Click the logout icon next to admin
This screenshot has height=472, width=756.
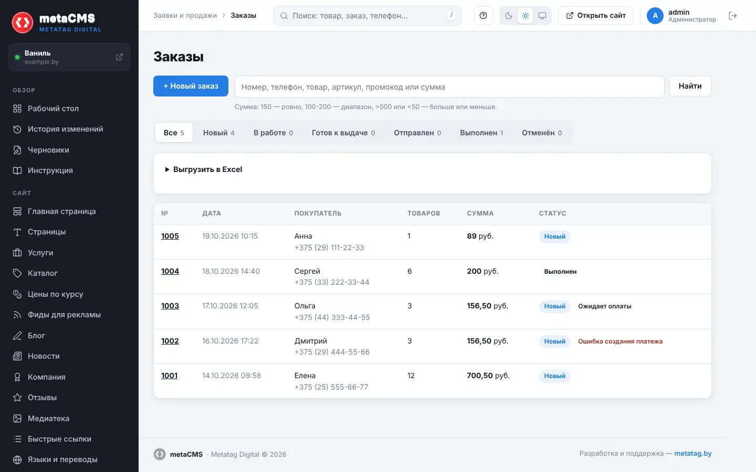pyautogui.click(x=733, y=16)
